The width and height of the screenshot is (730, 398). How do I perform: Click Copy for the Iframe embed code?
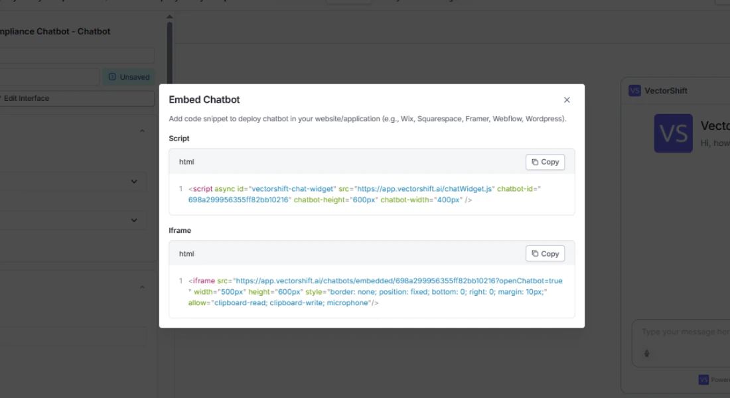[x=545, y=253]
